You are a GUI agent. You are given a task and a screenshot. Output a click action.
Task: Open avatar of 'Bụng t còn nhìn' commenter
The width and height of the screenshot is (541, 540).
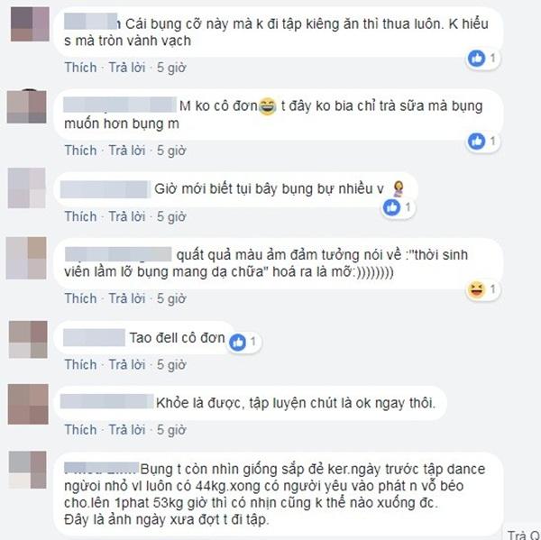28,470
